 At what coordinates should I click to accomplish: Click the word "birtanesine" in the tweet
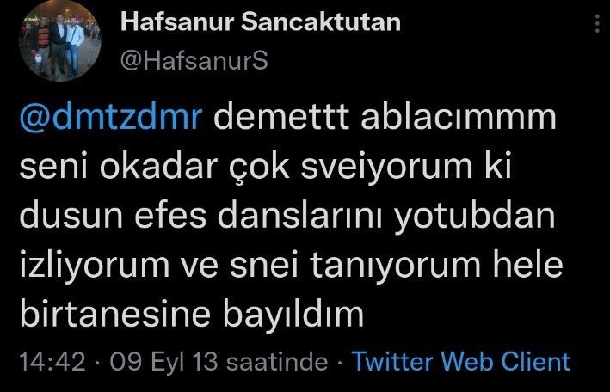pyautogui.click(x=114, y=314)
